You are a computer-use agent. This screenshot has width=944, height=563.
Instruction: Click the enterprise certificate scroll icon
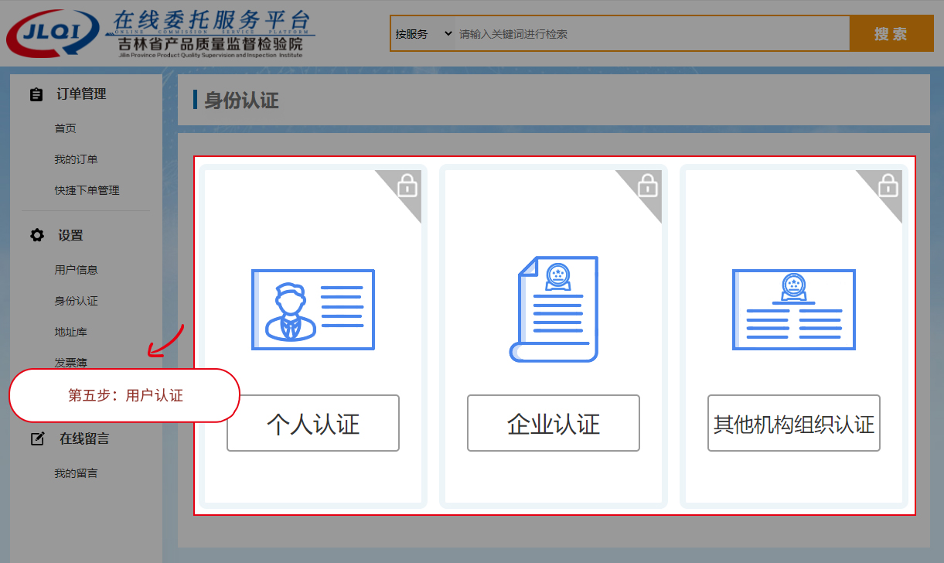pyautogui.click(x=554, y=309)
